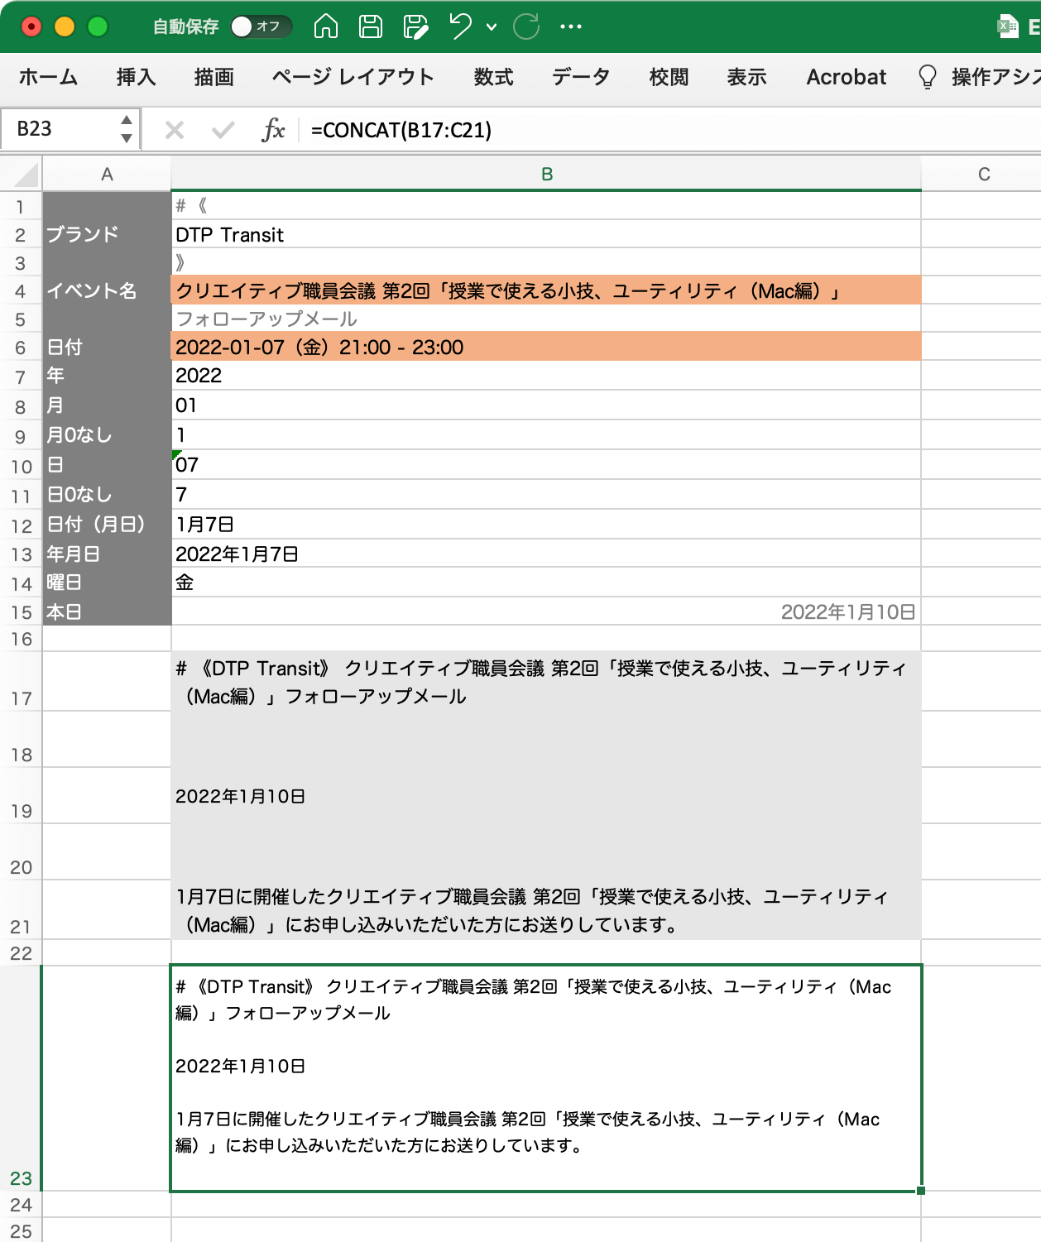Open the 数式 (Formulas) ribbon tab
Viewport: 1041px width, 1242px height.
pyautogui.click(x=494, y=77)
